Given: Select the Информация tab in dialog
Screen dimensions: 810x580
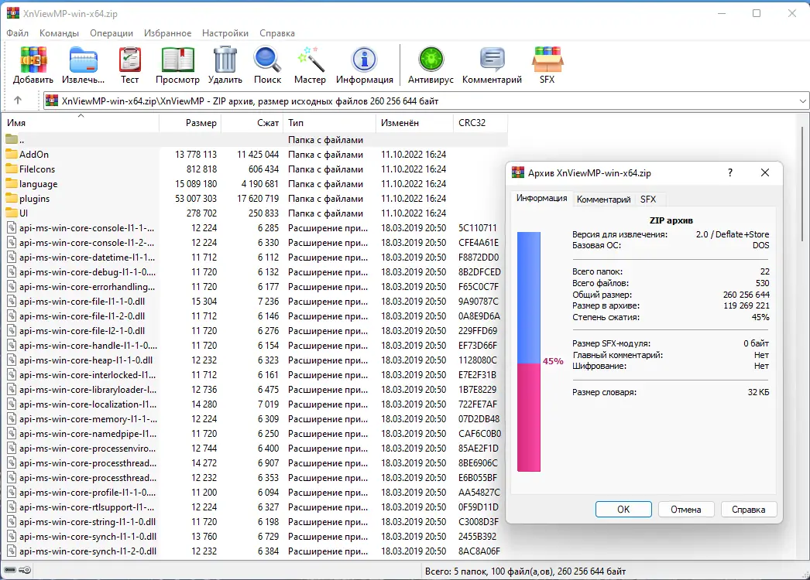Looking at the screenshot, I should click(542, 198).
